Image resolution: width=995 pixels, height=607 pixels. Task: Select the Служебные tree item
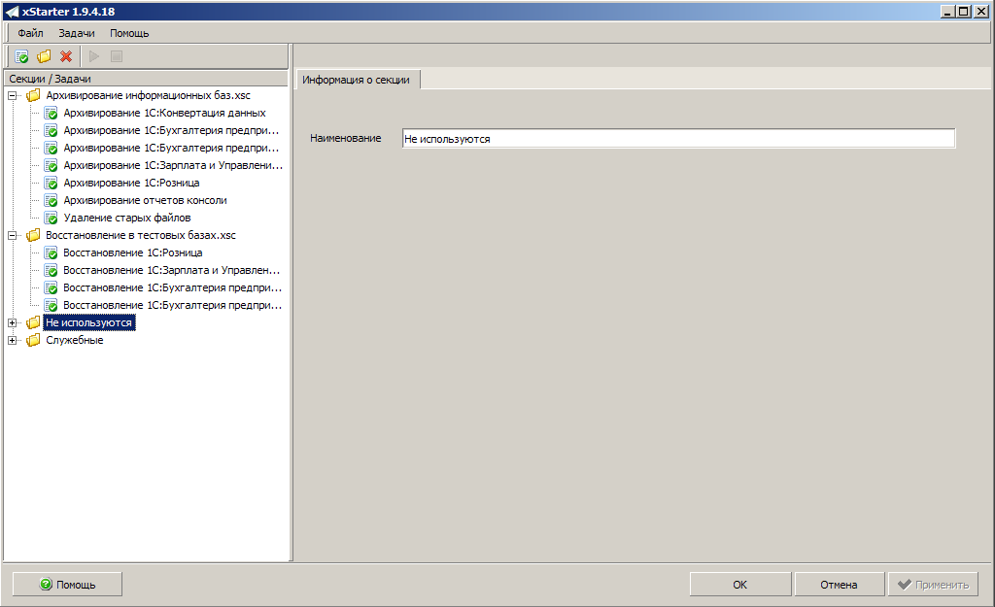click(x=74, y=340)
